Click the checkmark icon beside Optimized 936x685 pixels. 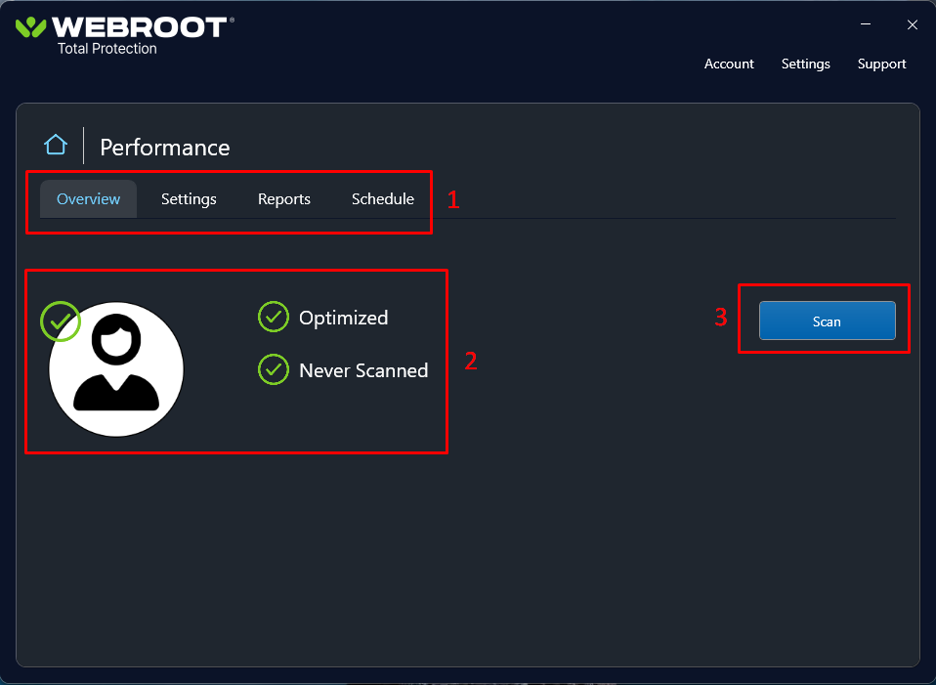[x=274, y=317]
